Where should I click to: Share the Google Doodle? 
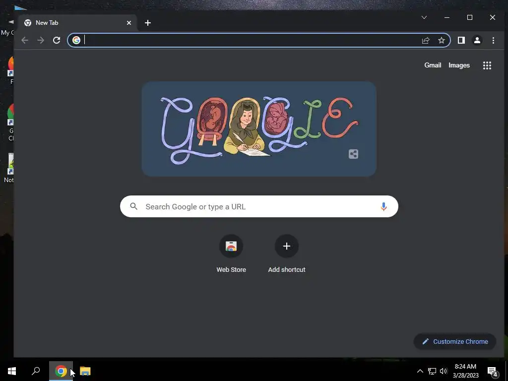click(x=353, y=154)
